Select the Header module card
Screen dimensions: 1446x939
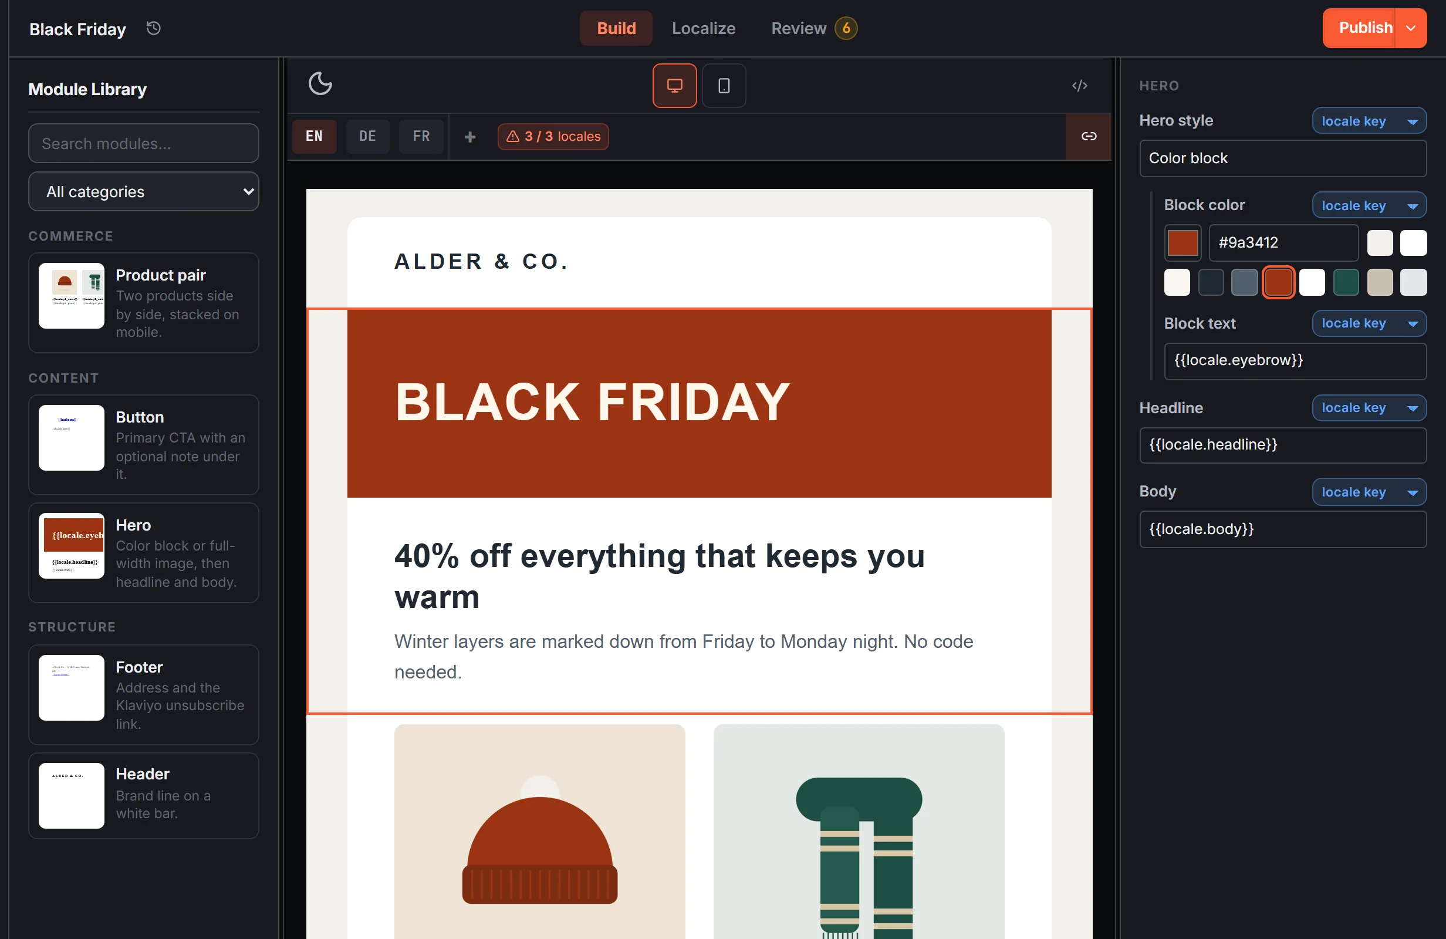[143, 796]
